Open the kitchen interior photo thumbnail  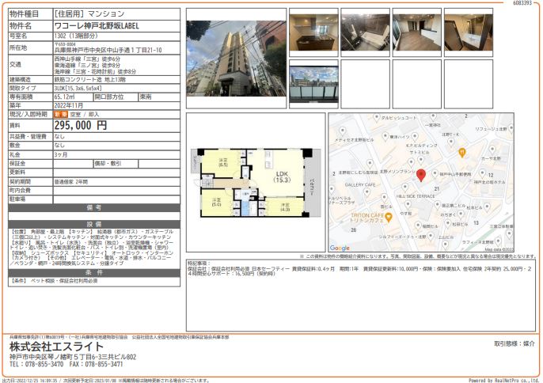(313, 32)
